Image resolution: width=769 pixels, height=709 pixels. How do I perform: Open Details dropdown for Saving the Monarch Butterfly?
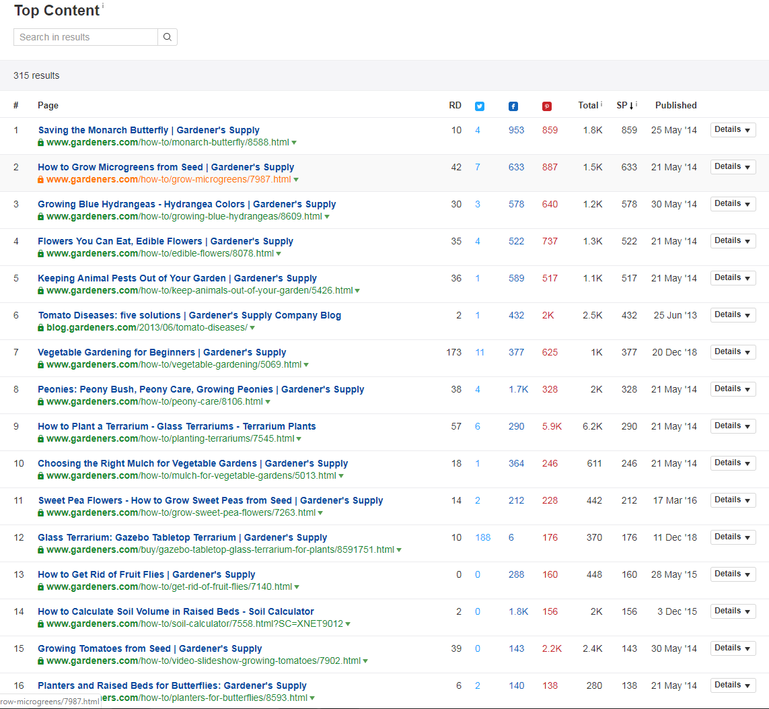tap(733, 129)
